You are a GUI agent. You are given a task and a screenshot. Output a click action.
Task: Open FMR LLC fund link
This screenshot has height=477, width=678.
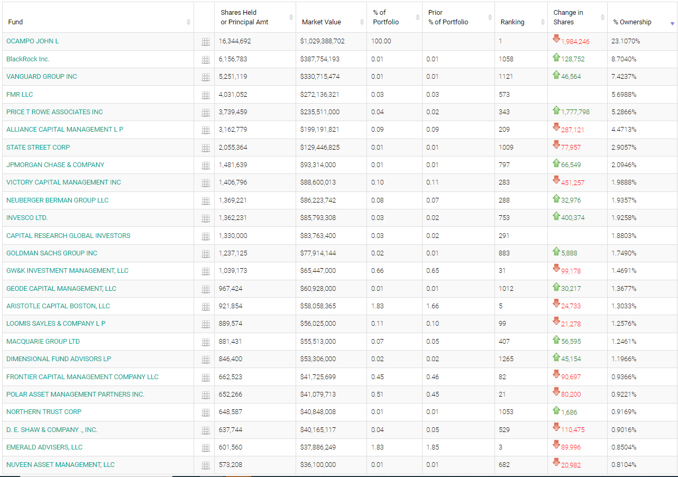[x=20, y=94]
